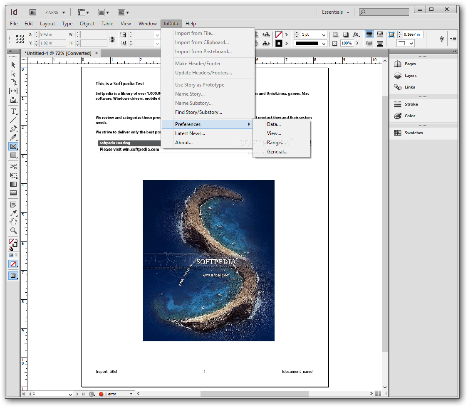Click the effects fx icon
Image resolution: width=468 pixels, height=407 pixels.
(356, 35)
